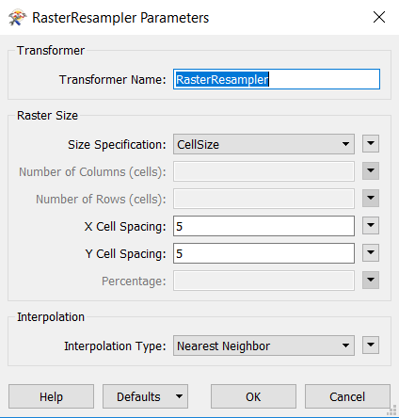Click the FME RasterResampler title bar icon

tap(17, 17)
